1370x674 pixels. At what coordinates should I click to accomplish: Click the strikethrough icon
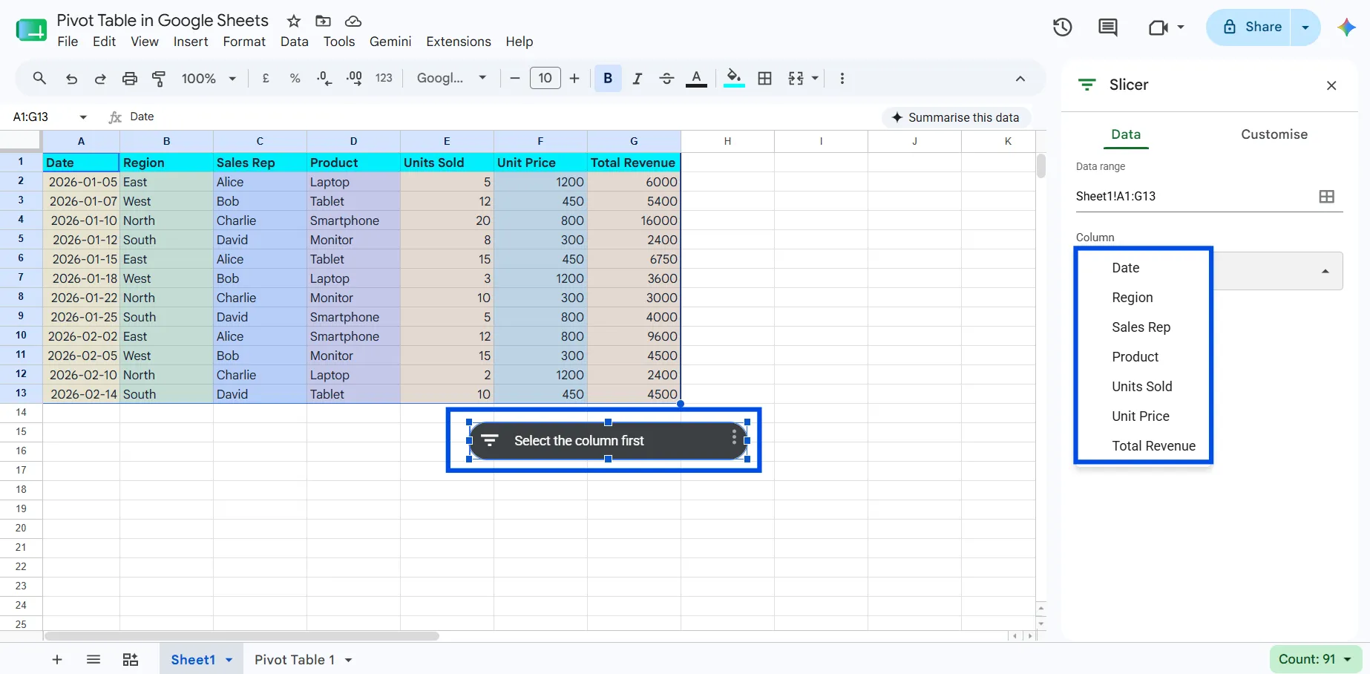tap(666, 78)
